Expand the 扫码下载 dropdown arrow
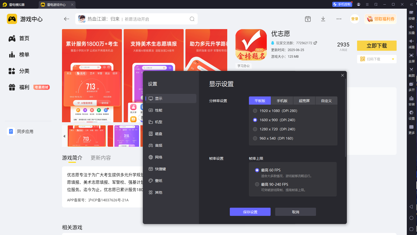The height and width of the screenshot is (235, 417). 393,59
